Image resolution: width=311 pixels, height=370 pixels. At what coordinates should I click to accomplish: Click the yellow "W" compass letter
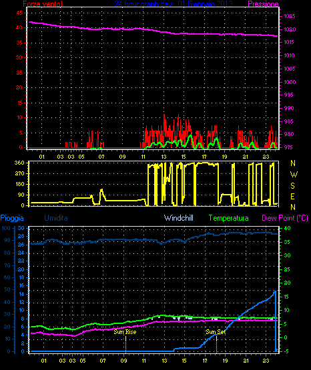[x=294, y=175]
